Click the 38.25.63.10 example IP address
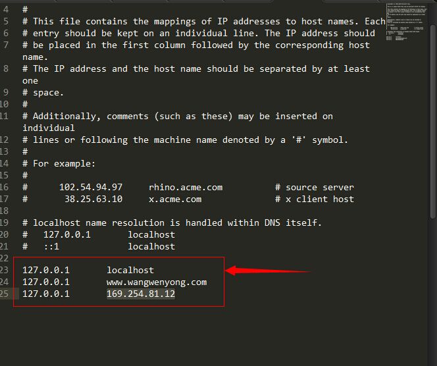The image size is (437, 366). coord(93,199)
